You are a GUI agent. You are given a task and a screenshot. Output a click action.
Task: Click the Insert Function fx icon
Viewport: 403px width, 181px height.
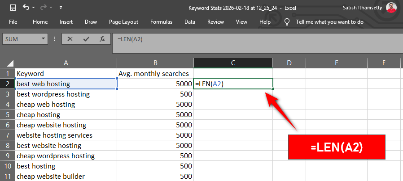coord(102,39)
